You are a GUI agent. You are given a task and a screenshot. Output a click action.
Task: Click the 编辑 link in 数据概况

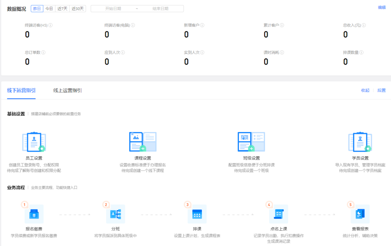pos(382,7)
